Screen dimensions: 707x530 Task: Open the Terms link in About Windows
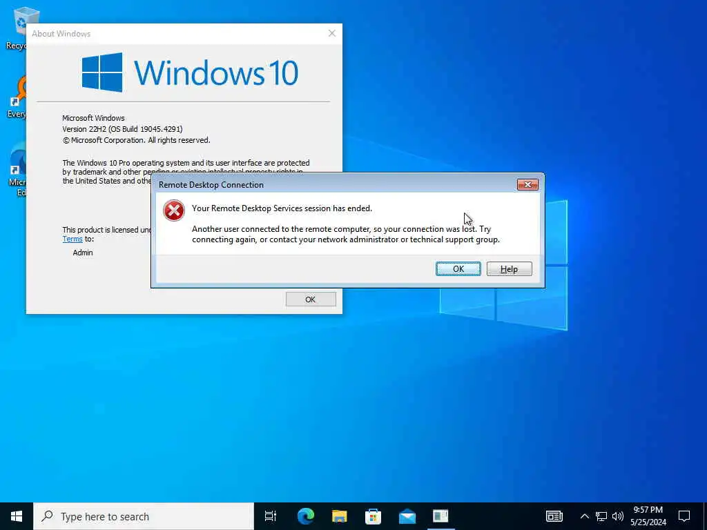(x=72, y=239)
